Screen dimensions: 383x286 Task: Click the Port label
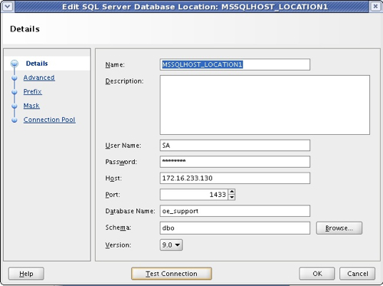(113, 195)
